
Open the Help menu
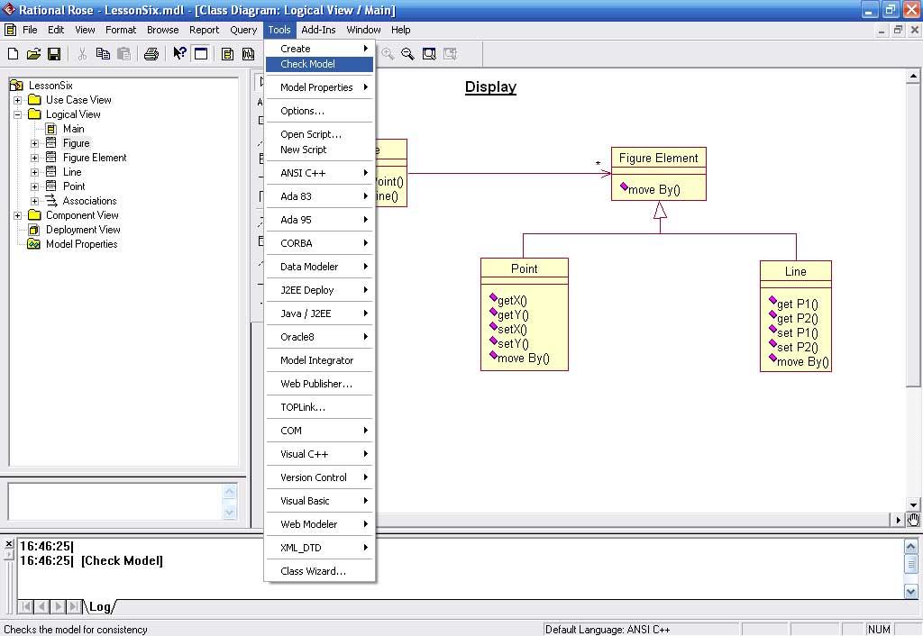point(400,30)
